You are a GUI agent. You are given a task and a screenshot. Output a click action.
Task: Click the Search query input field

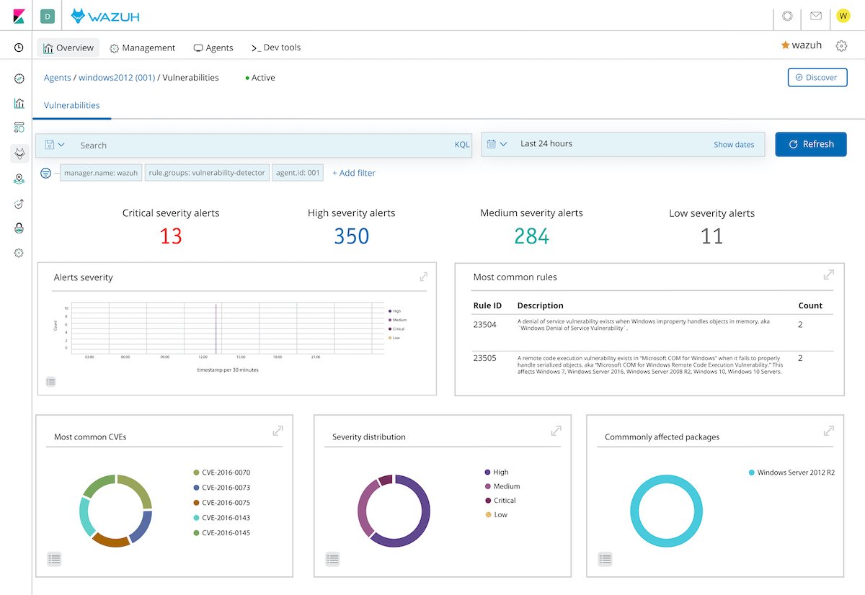[x=259, y=146]
